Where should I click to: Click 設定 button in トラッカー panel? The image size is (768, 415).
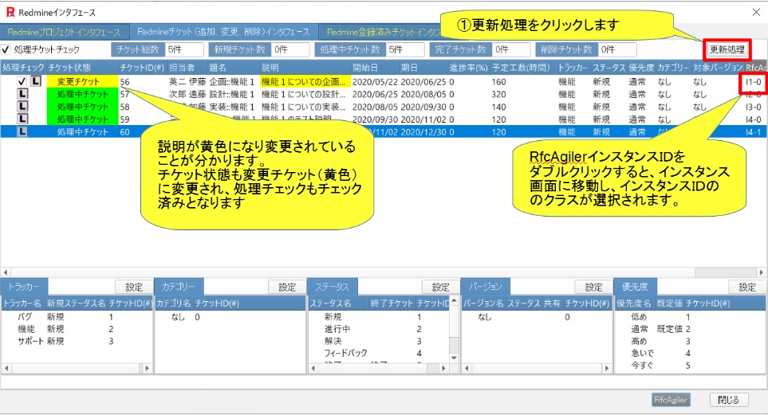point(134,288)
